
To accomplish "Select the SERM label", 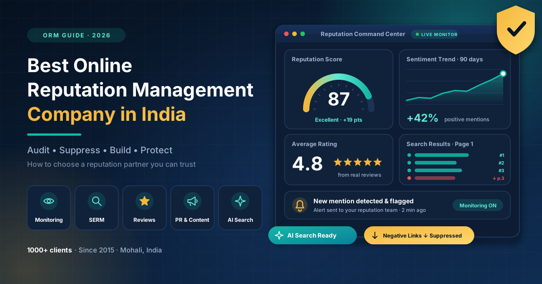I will (97, 220).
